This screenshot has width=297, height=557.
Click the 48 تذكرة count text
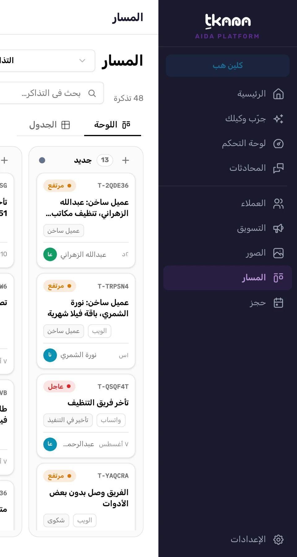[128, 98]
